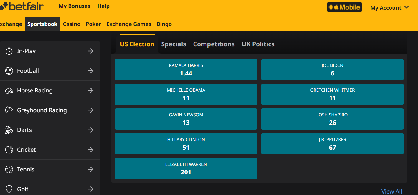The height and width of the screenshot is (195, 418).
Task: Open the Poker tab
Action: [x=93, y=24]
